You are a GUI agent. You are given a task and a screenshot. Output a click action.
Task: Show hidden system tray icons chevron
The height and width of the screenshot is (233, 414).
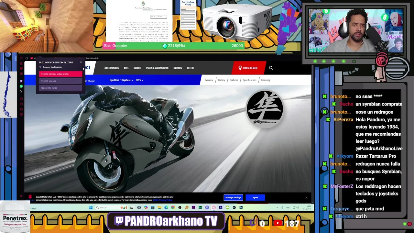coord(277,207)
